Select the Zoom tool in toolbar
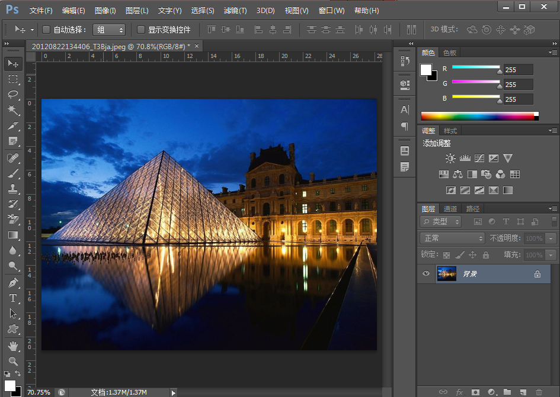Screen dimensions: 560x397 tap(13, 361)
